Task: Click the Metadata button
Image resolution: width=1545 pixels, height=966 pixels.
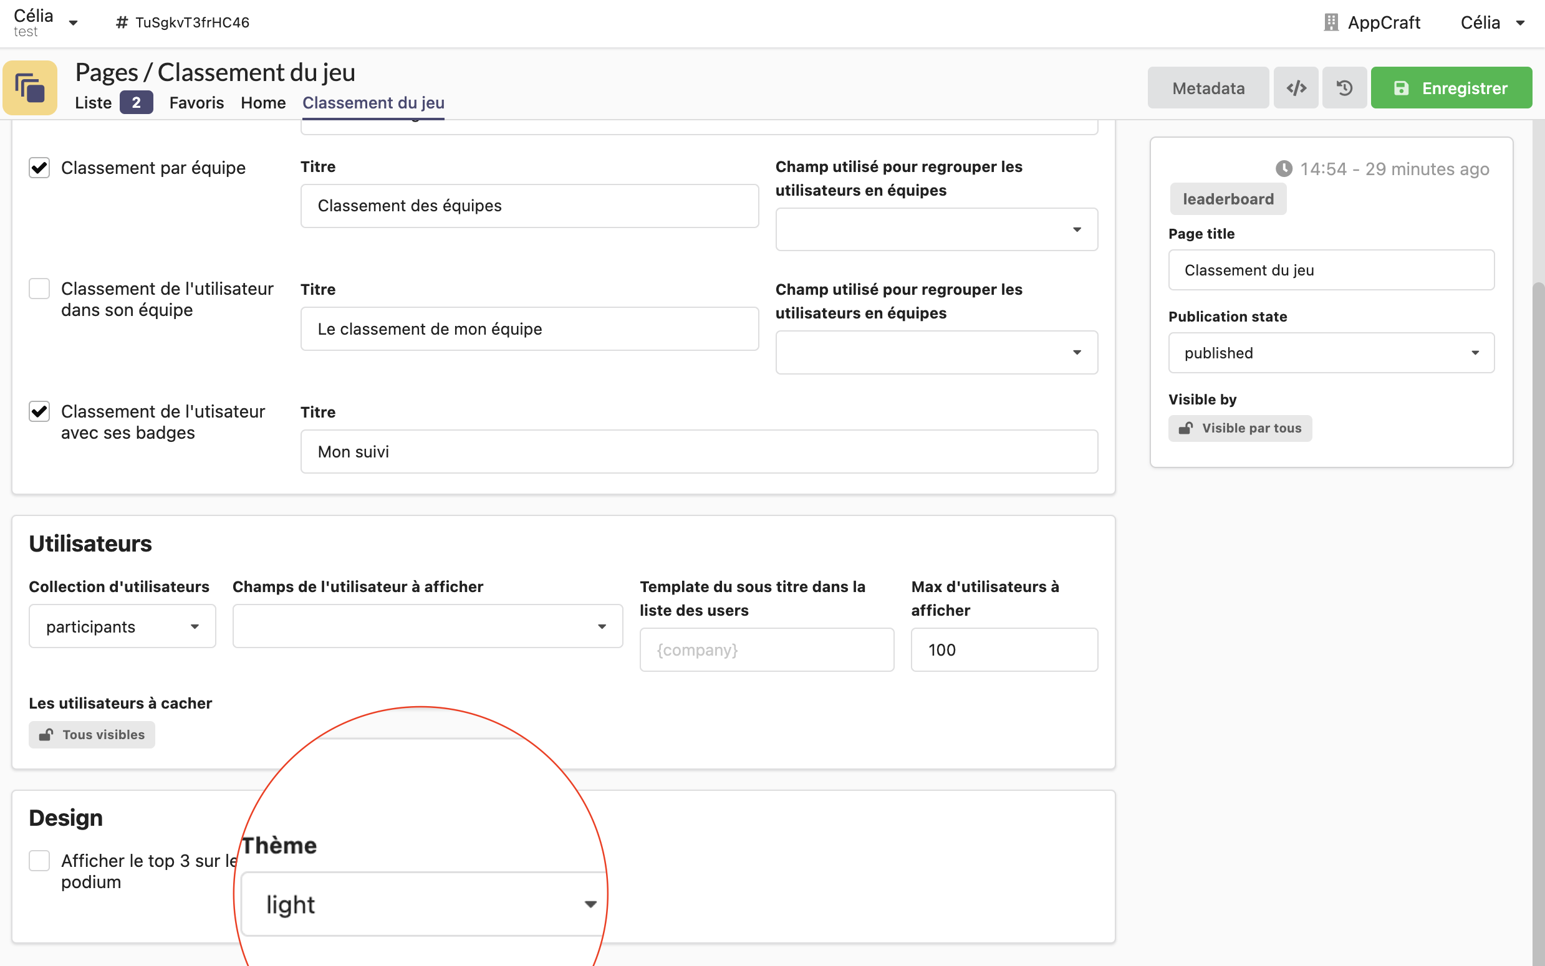Action: 1209,87
